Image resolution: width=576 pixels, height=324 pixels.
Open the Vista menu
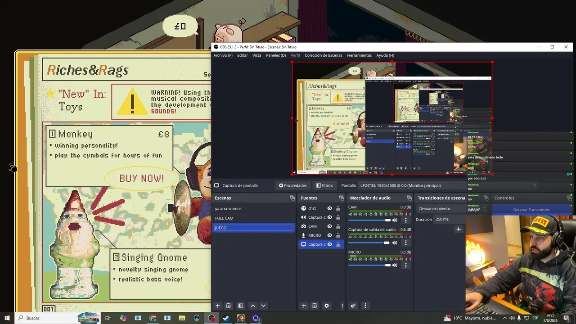(256, 55)
